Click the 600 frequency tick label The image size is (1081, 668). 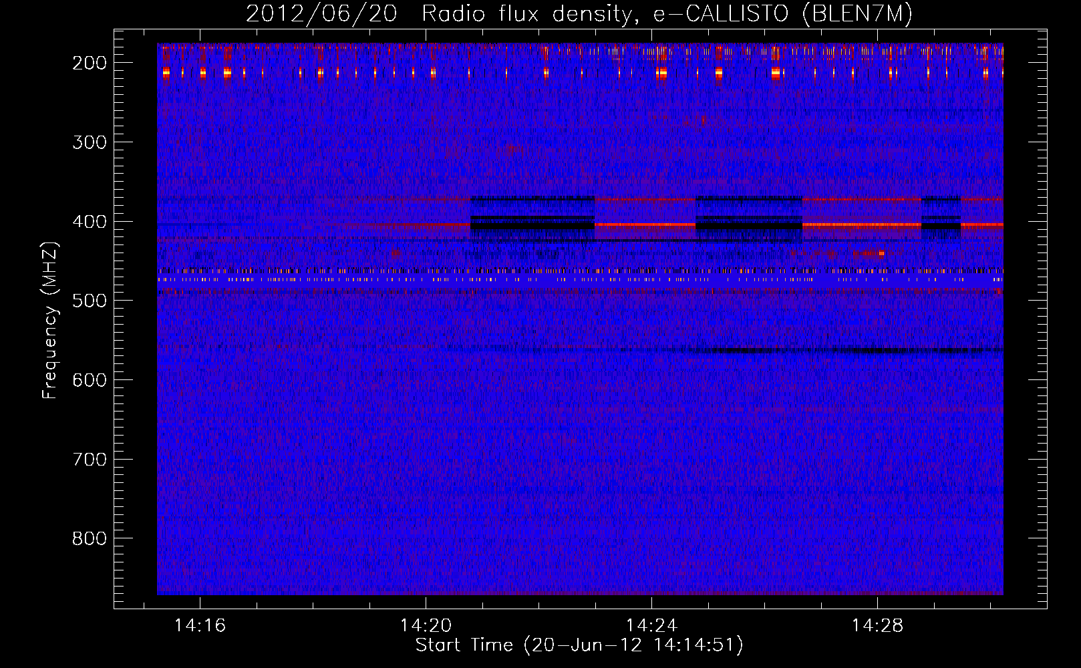90,380
